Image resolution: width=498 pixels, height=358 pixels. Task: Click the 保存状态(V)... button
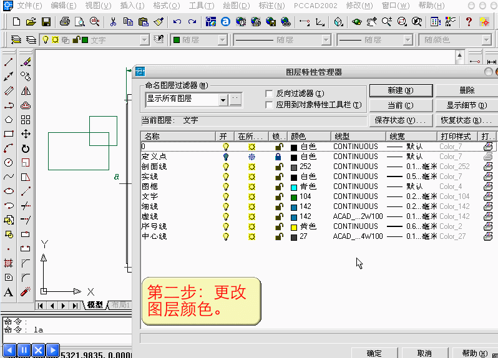[401, 120]
